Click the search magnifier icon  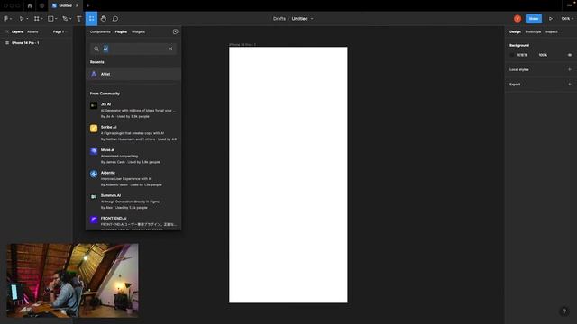pyautogui.click(x=96, y=49)
